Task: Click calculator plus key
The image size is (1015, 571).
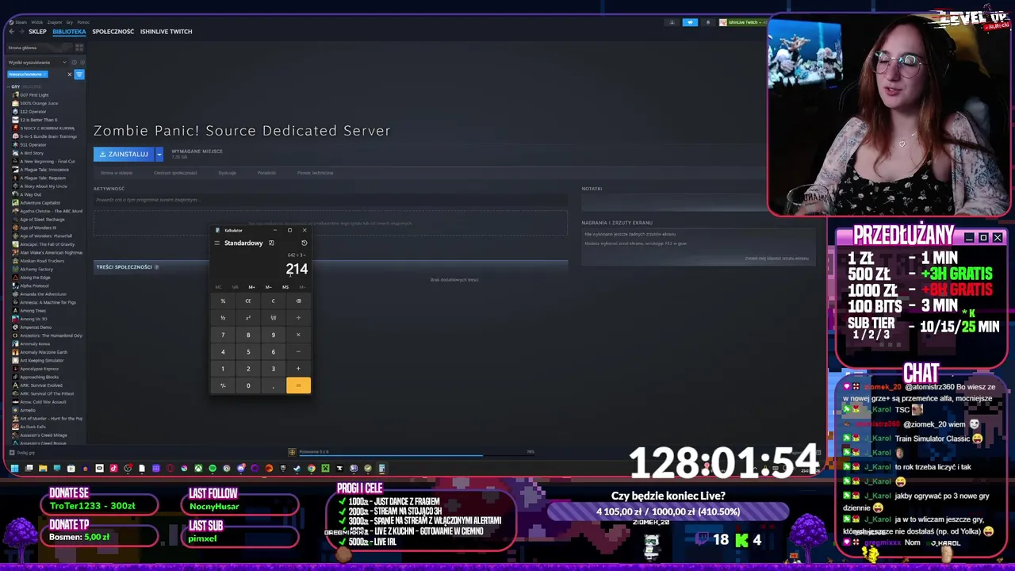Action: point(298,369)
